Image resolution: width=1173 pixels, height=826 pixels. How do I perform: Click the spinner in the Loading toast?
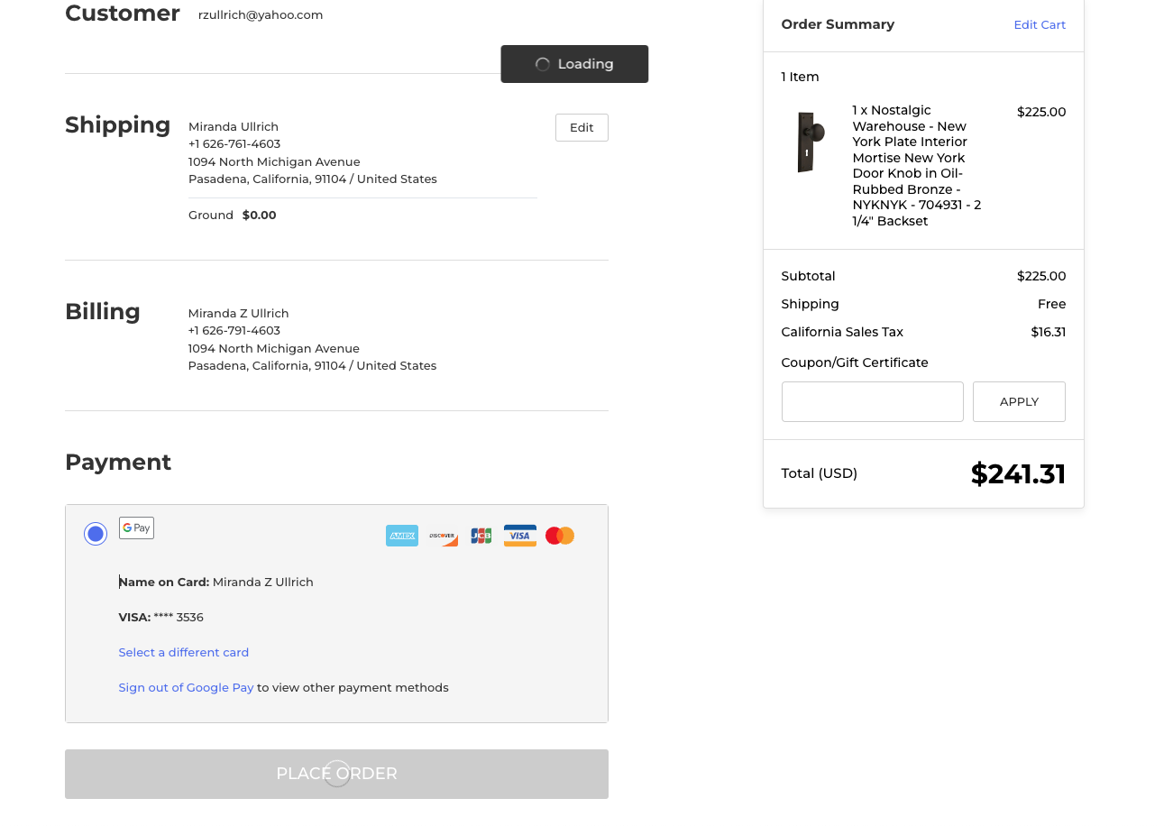[543, 64]
